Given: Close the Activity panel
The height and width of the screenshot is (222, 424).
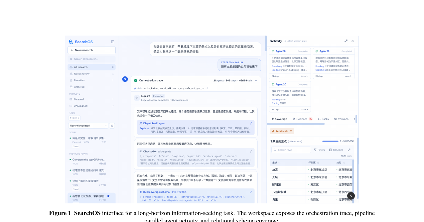Looking at the screenshot, I should (x=353, y=41).
